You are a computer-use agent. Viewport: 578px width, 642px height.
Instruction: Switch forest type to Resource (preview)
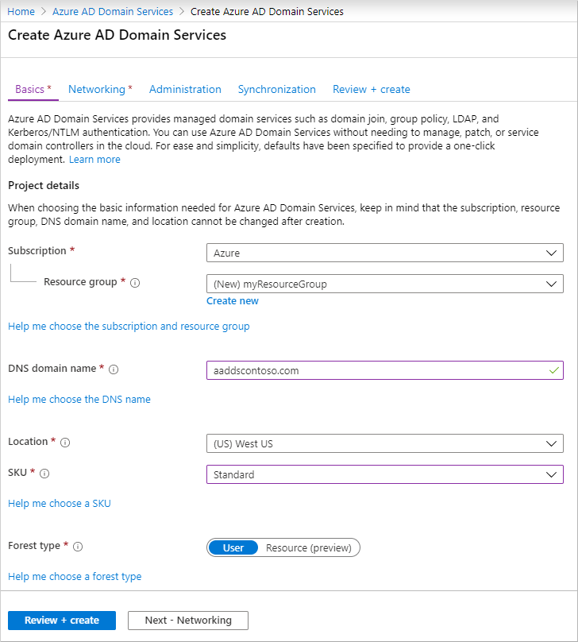311,547
